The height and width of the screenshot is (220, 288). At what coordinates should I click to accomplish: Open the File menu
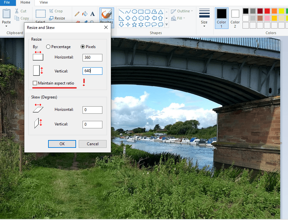(7, 2)
